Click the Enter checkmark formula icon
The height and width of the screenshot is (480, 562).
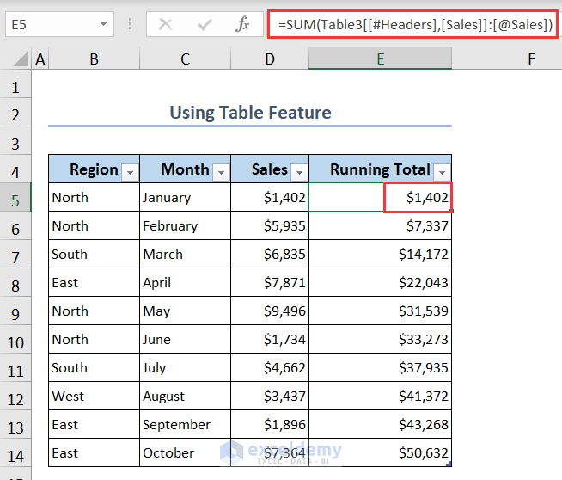pyautogui.click(x=205, y=25)
